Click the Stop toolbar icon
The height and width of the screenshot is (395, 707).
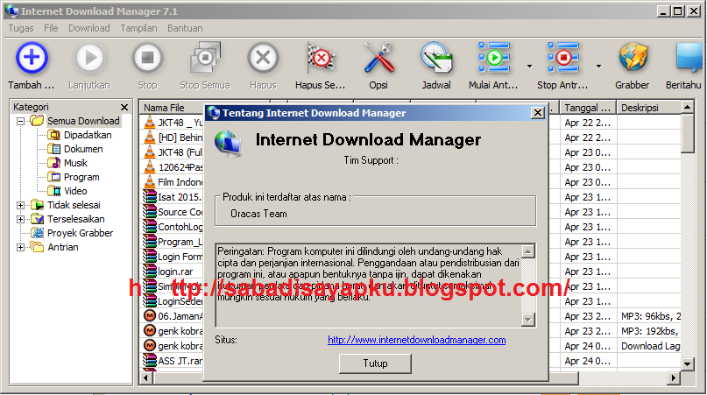tap(147, 58)
